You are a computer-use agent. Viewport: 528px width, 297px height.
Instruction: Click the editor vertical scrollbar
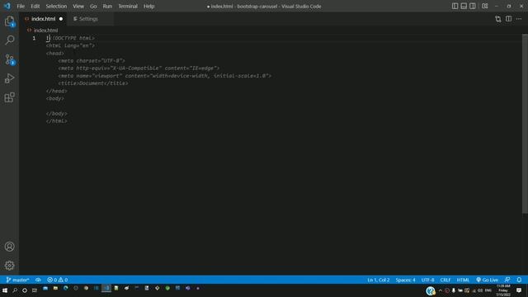[525, 124]
